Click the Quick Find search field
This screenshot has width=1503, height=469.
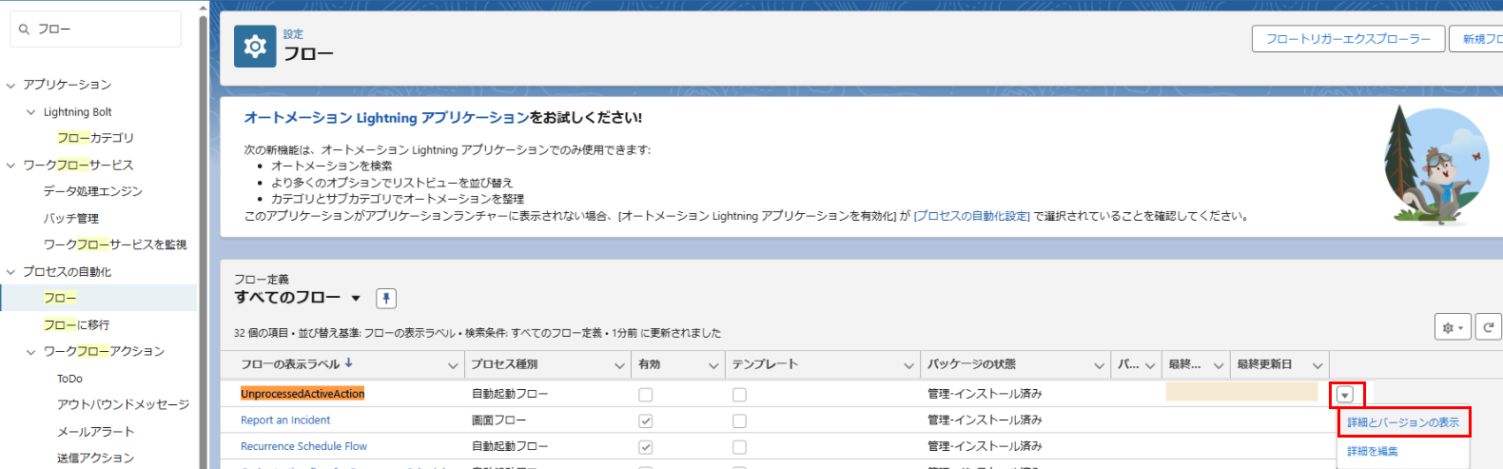[105, 29]
